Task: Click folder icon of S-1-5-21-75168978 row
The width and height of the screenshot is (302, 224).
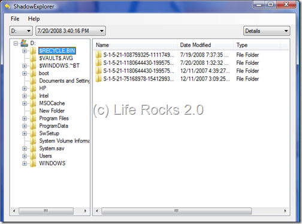Action: [98, 79]
